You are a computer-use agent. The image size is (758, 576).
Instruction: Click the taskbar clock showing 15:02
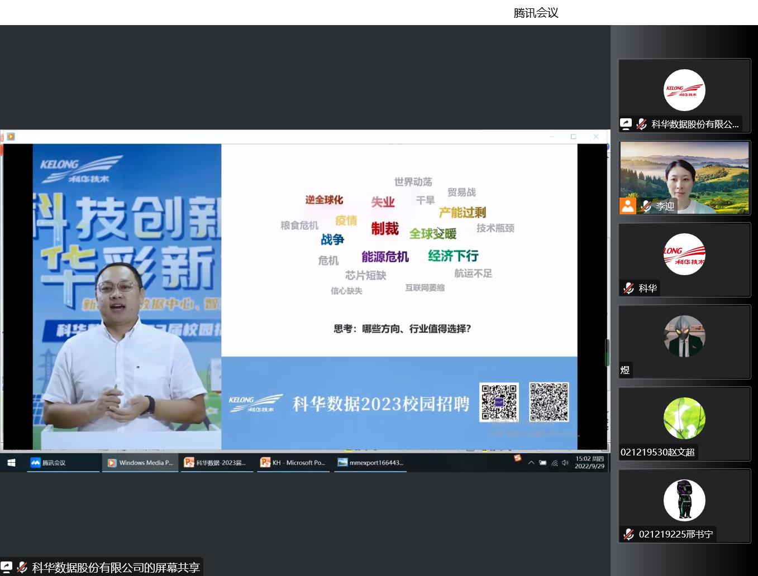coord(590,463)
